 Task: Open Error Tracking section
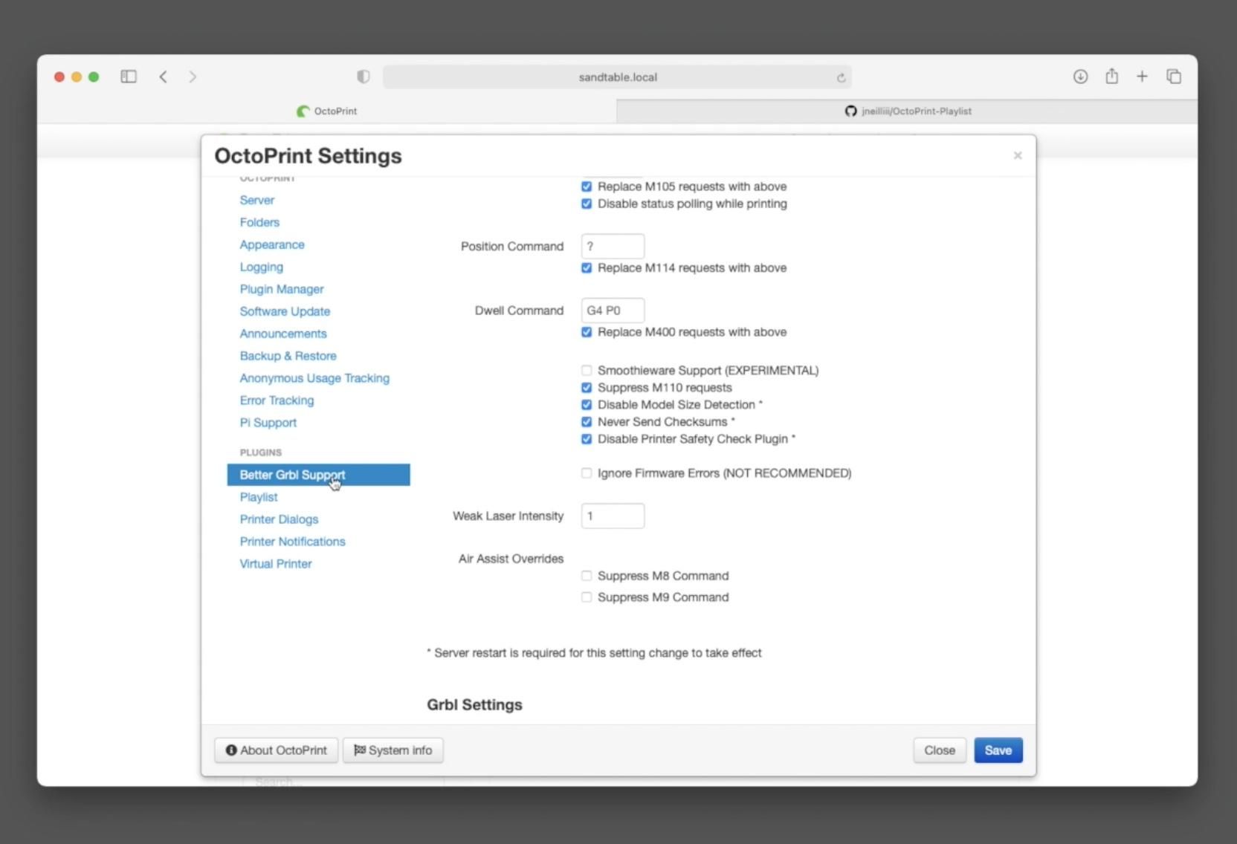click(277, 400)
